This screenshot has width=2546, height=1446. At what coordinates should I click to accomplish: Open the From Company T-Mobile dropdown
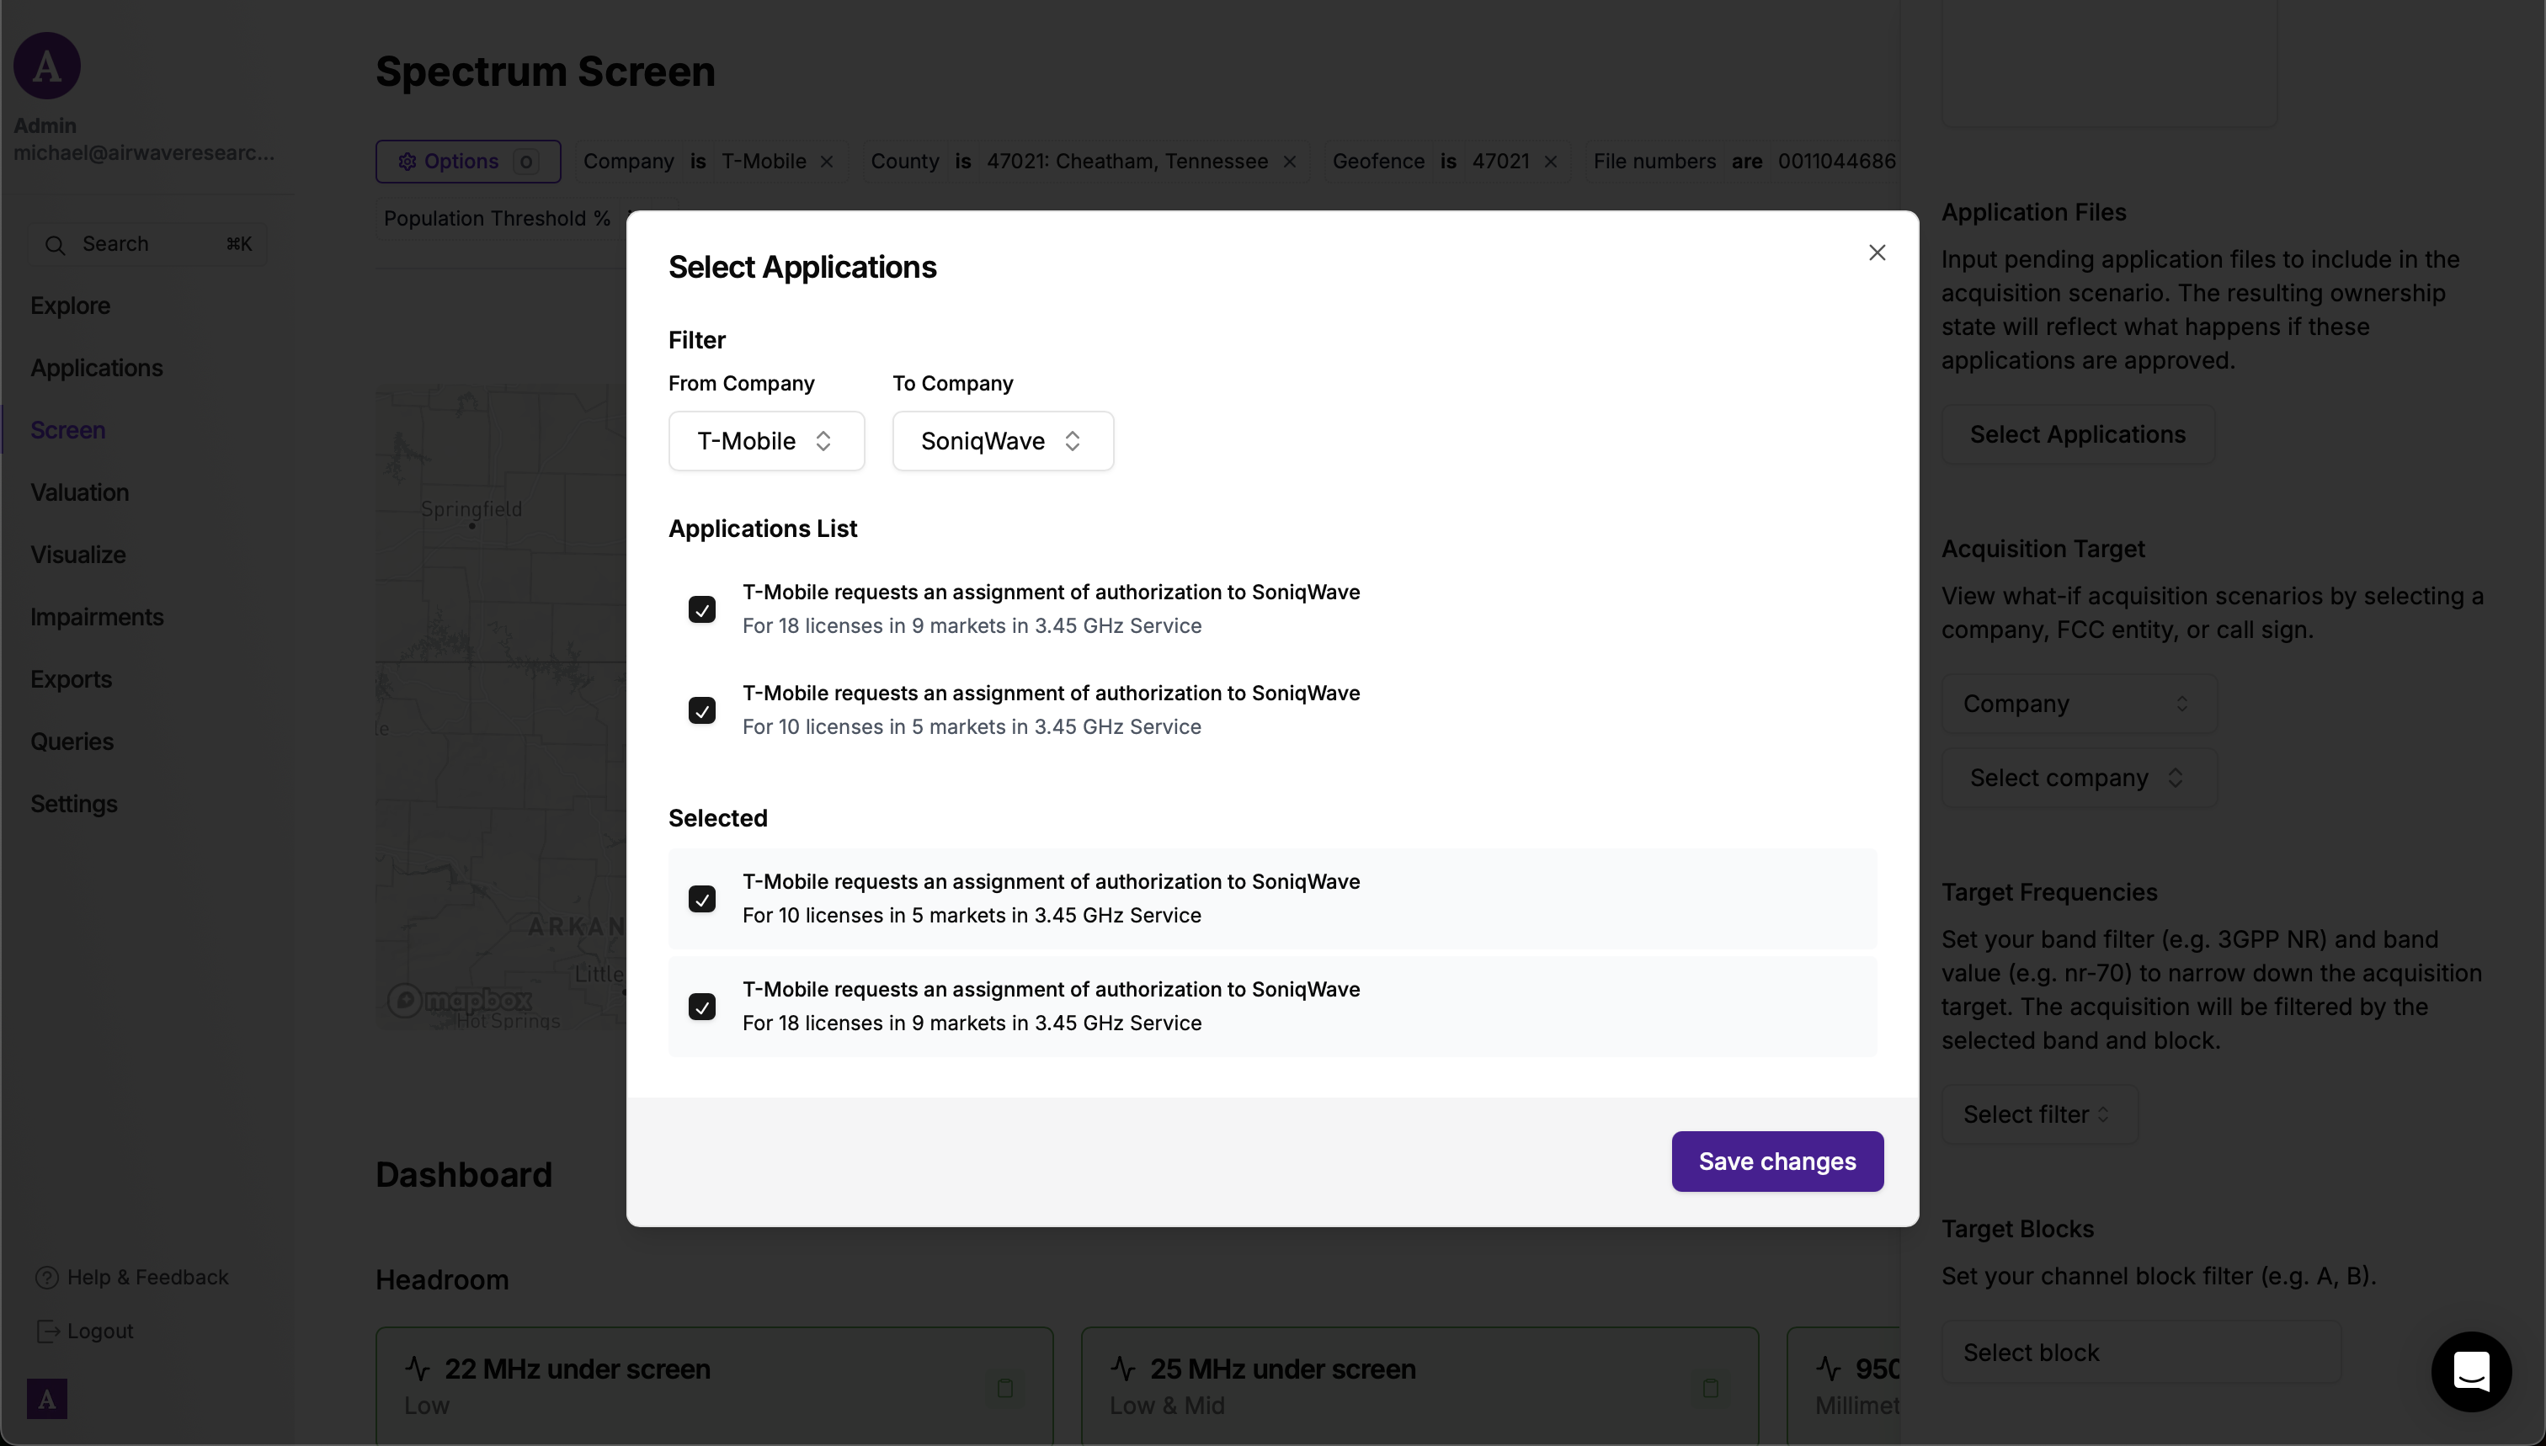click(766, 441)
